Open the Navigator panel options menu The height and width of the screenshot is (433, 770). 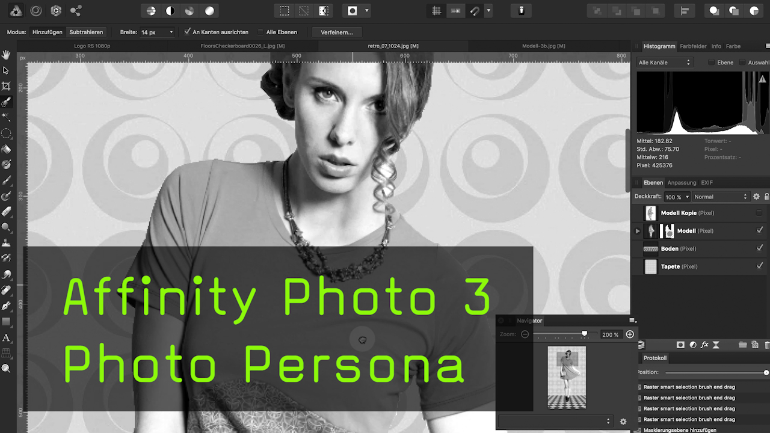point(632,321)
